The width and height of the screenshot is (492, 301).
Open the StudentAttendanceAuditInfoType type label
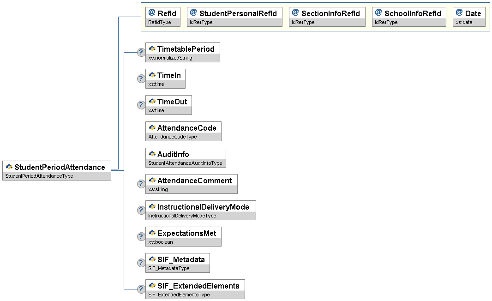tap(185, 163)
